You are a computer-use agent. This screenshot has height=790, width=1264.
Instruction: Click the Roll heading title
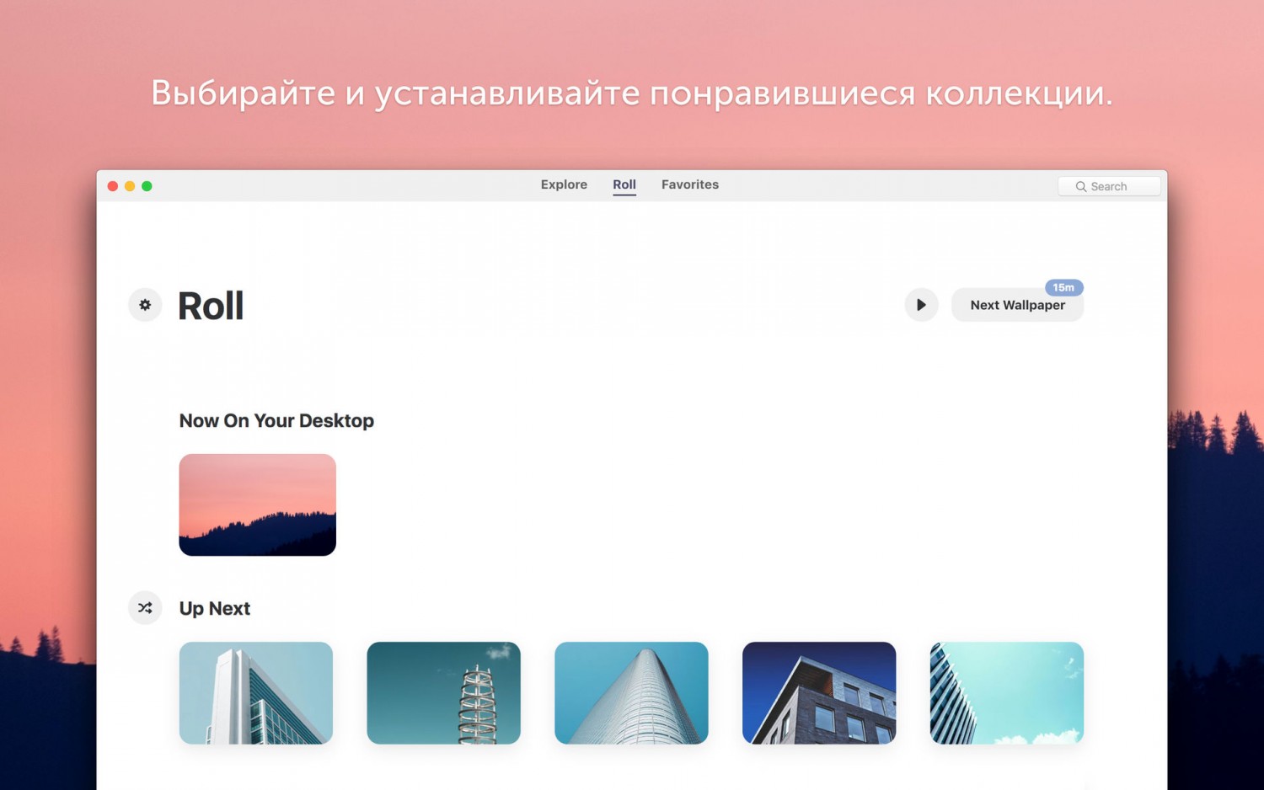211,306
